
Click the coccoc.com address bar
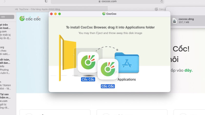(x=108, y=1)
